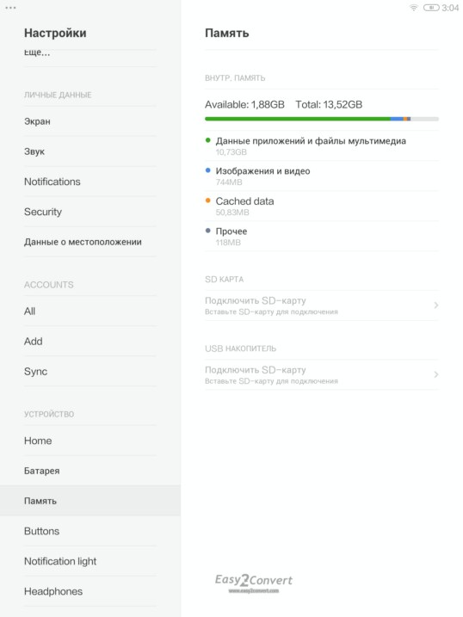Screen dimensions: 463x617
Task: Tap the Wi-Fi status icon
Action: (x=413, y=8)
